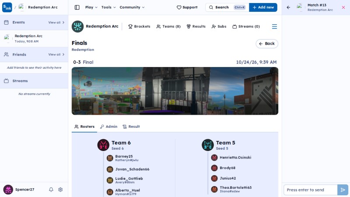350x197 pixels.
Task: Select the Admin tab
Action: pyautogui.click(x=108, y=127)
